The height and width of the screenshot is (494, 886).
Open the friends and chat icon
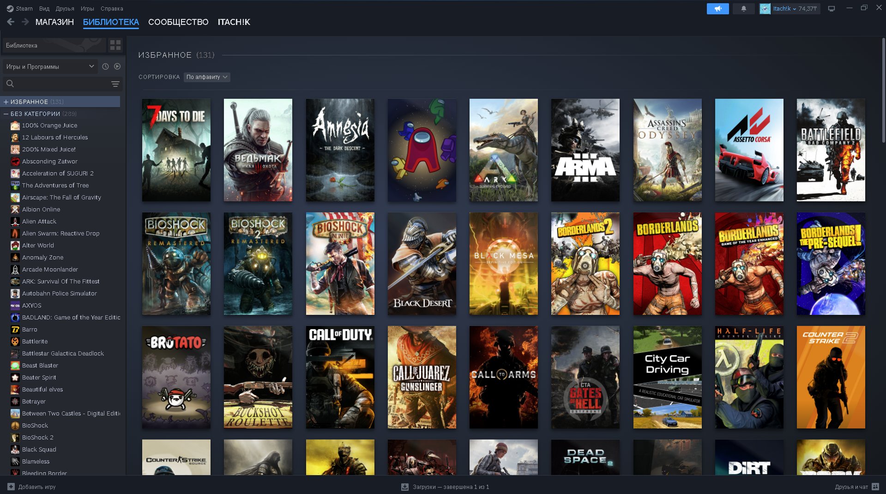pos(875,487)
